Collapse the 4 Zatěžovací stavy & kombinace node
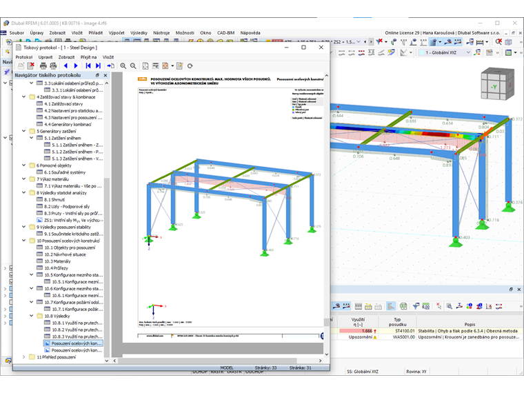 (23, 97)
